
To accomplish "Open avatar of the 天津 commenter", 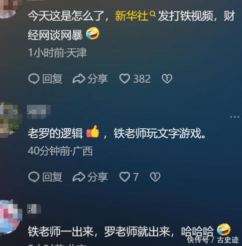I will (x=9, y=8).
